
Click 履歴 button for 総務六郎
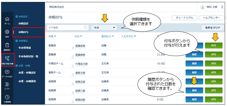(x=194, y=90)
